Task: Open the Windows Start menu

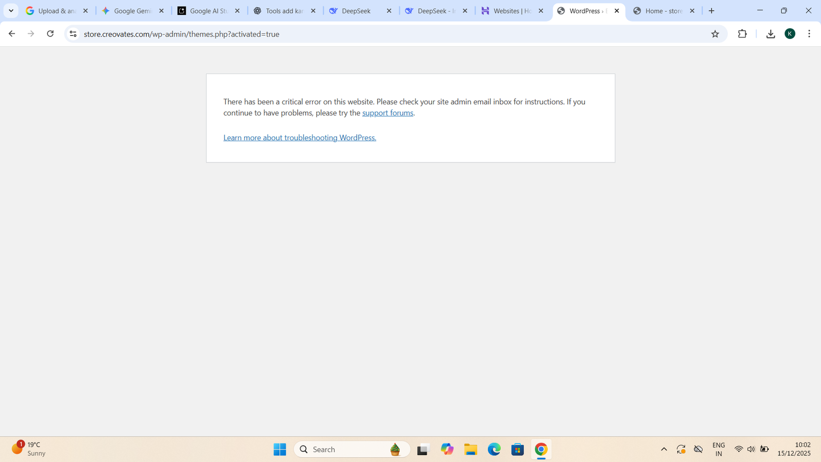Action: [x=280, y=450]
